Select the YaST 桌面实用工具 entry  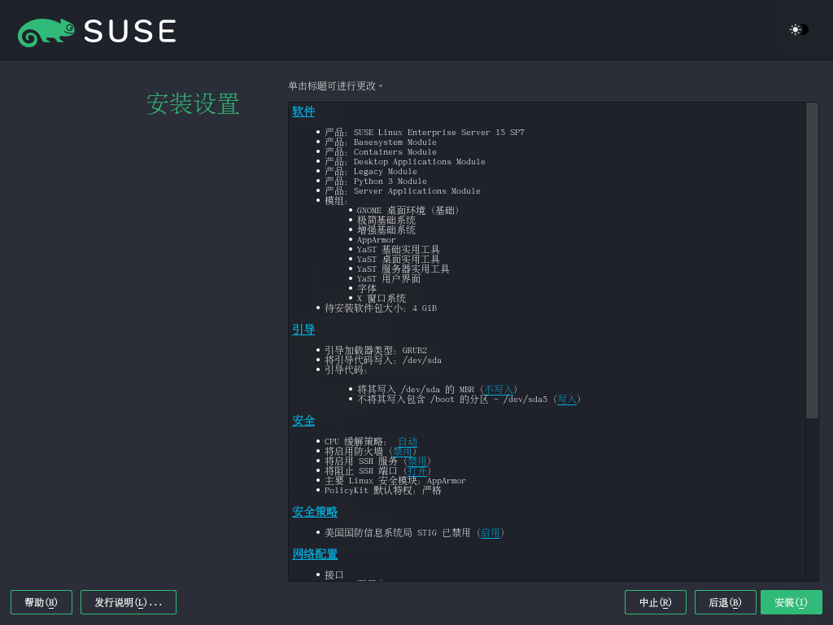[x=399, y=260]
